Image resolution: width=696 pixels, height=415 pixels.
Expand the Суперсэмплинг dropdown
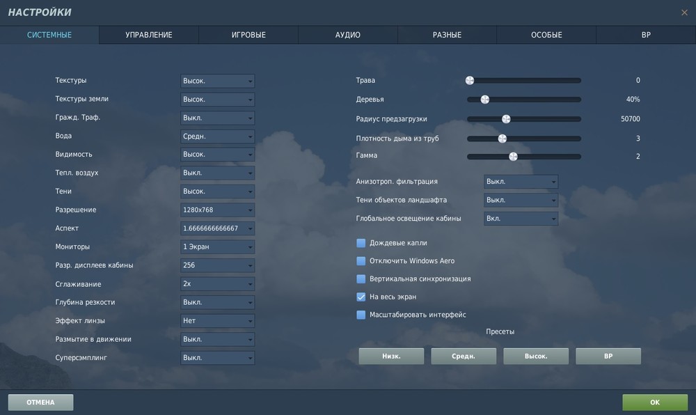(217, 358)
